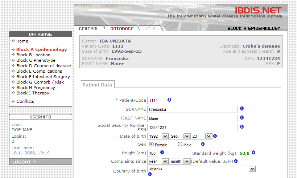This screenshot has width=297, height=178.
Task: Switch to the DATABASE tab
Action: click(122, 29)
